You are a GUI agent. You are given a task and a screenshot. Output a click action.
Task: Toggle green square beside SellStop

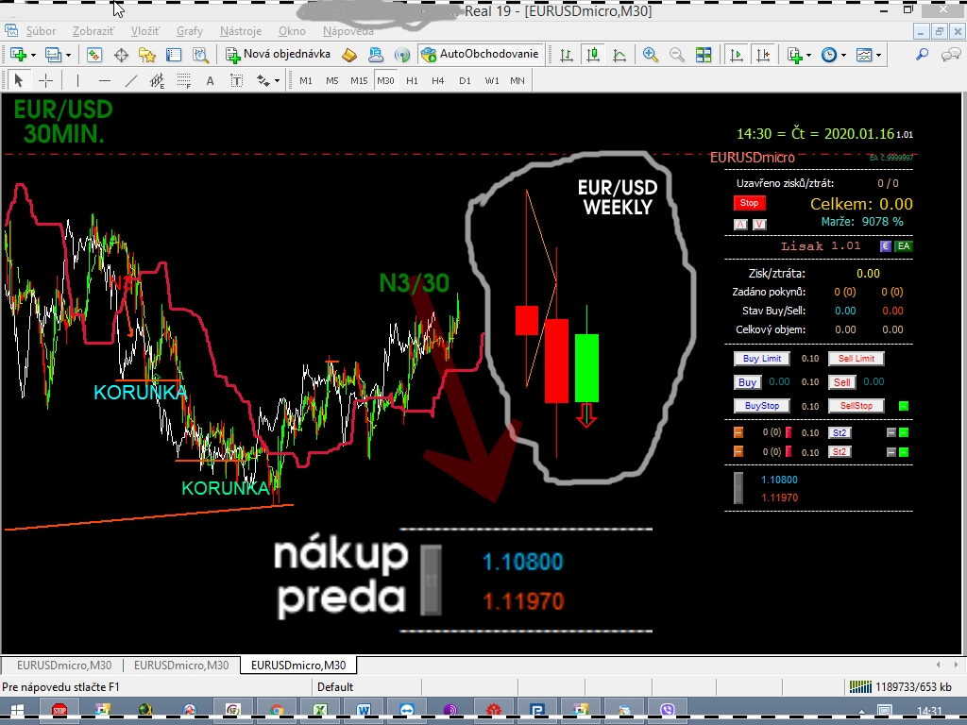pos(904,406)
